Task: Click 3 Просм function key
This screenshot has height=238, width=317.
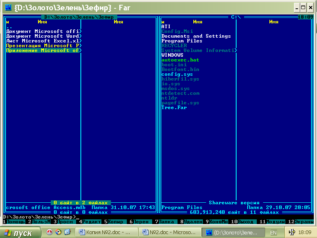Action: pos(65,222)
